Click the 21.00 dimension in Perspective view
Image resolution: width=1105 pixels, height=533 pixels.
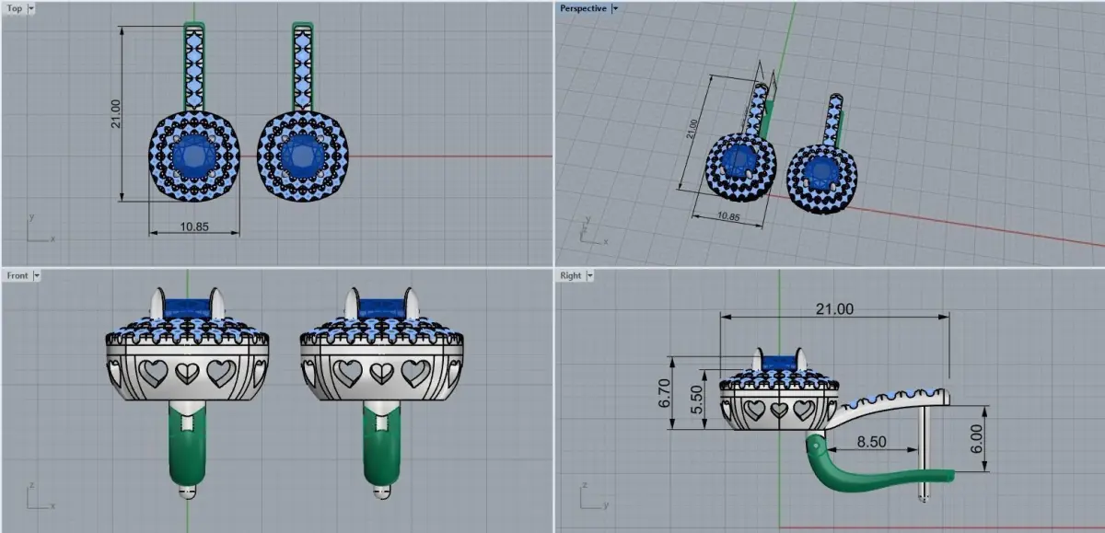[x=692, y=129]
